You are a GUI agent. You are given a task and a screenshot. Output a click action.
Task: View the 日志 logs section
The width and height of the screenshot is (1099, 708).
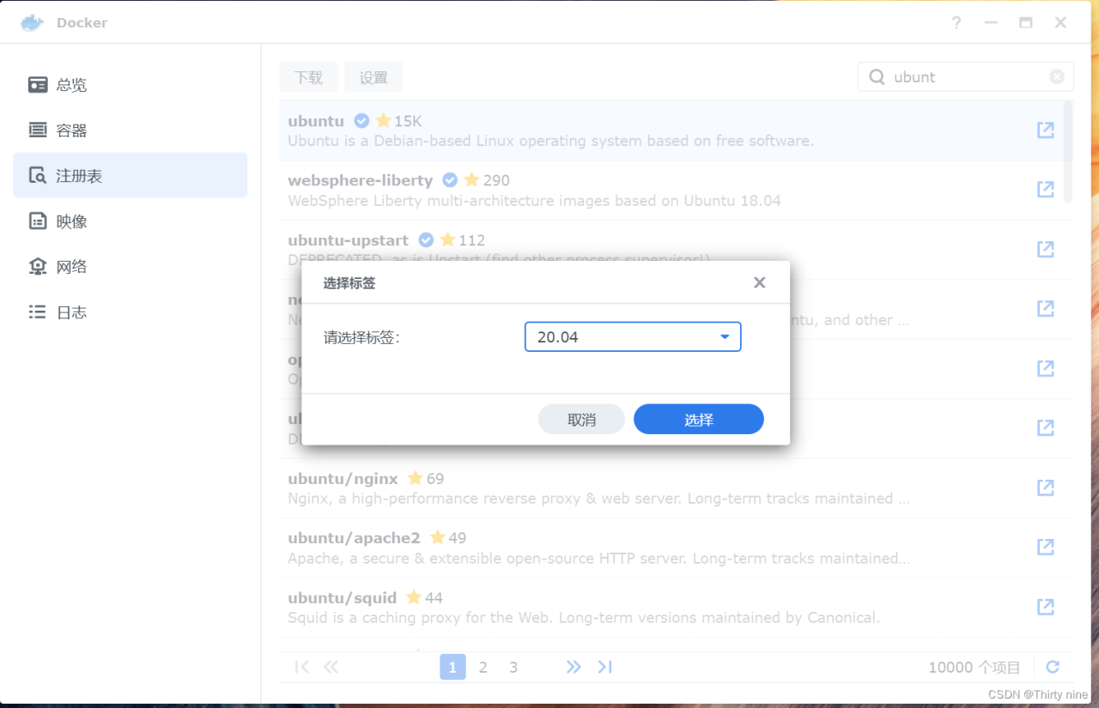point(71,312)
